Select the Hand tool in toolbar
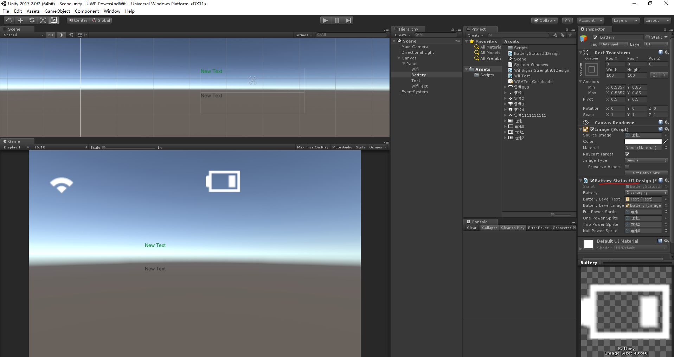The height and width of the screenshot is (357, 674). pos(9,20)
